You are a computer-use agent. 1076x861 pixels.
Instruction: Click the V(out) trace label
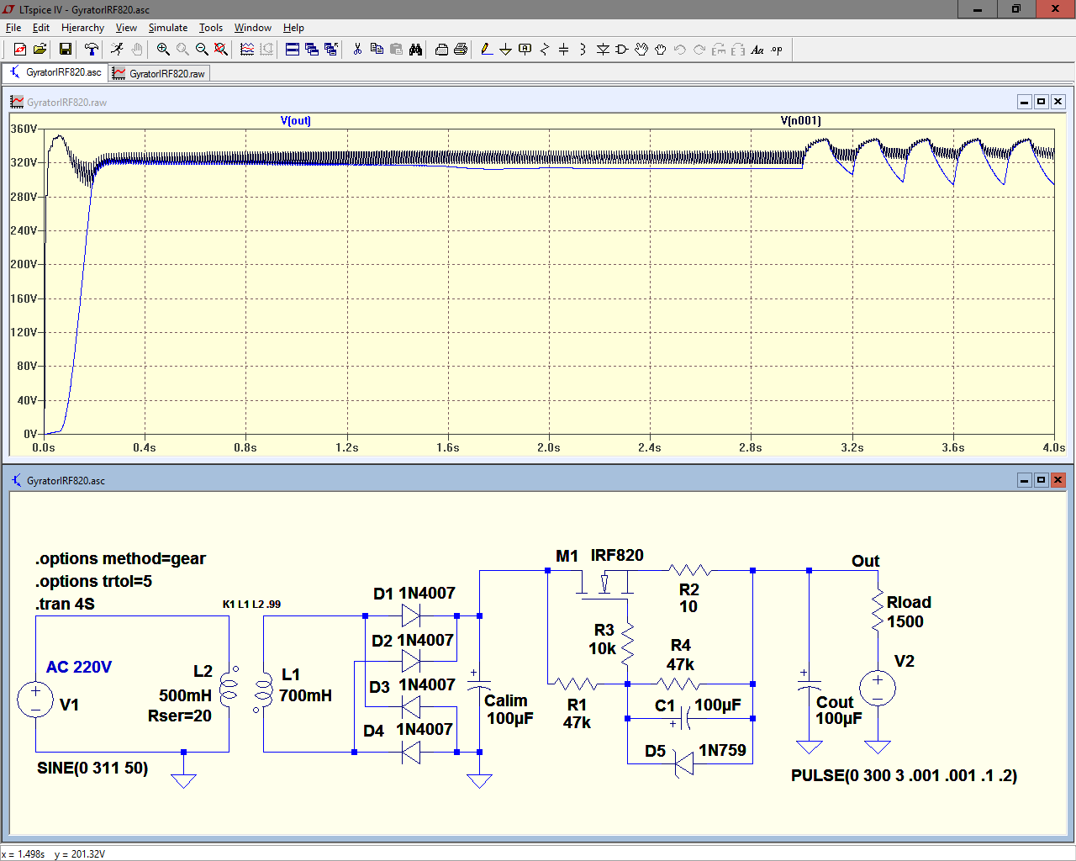[x=295, y=121]
